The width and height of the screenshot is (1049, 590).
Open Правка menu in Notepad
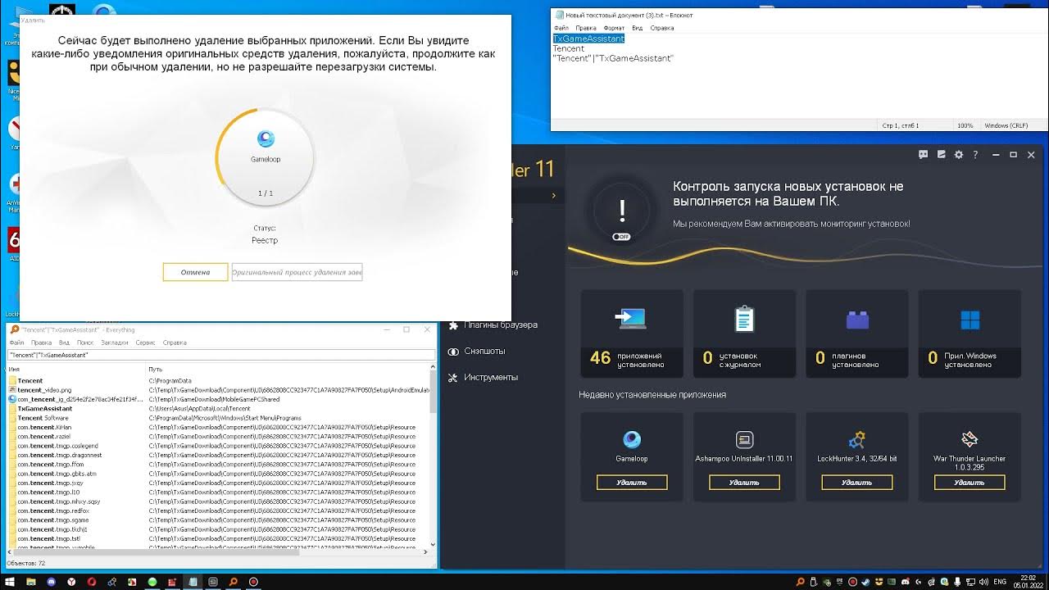586,28
